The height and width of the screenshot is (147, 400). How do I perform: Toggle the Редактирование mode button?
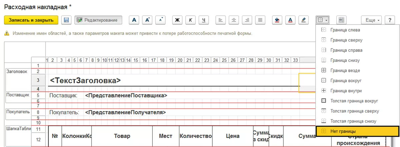click(x=98, y=20)
